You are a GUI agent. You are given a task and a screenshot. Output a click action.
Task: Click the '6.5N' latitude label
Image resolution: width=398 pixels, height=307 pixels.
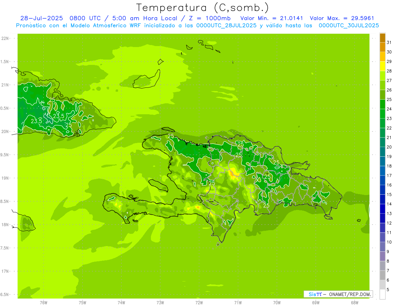(4, 294)
